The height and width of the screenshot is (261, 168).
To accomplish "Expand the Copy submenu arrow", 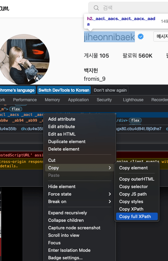I will click(110, 168).
